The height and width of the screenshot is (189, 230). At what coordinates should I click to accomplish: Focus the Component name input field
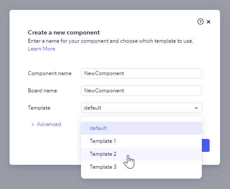click(x=141, y=73)
